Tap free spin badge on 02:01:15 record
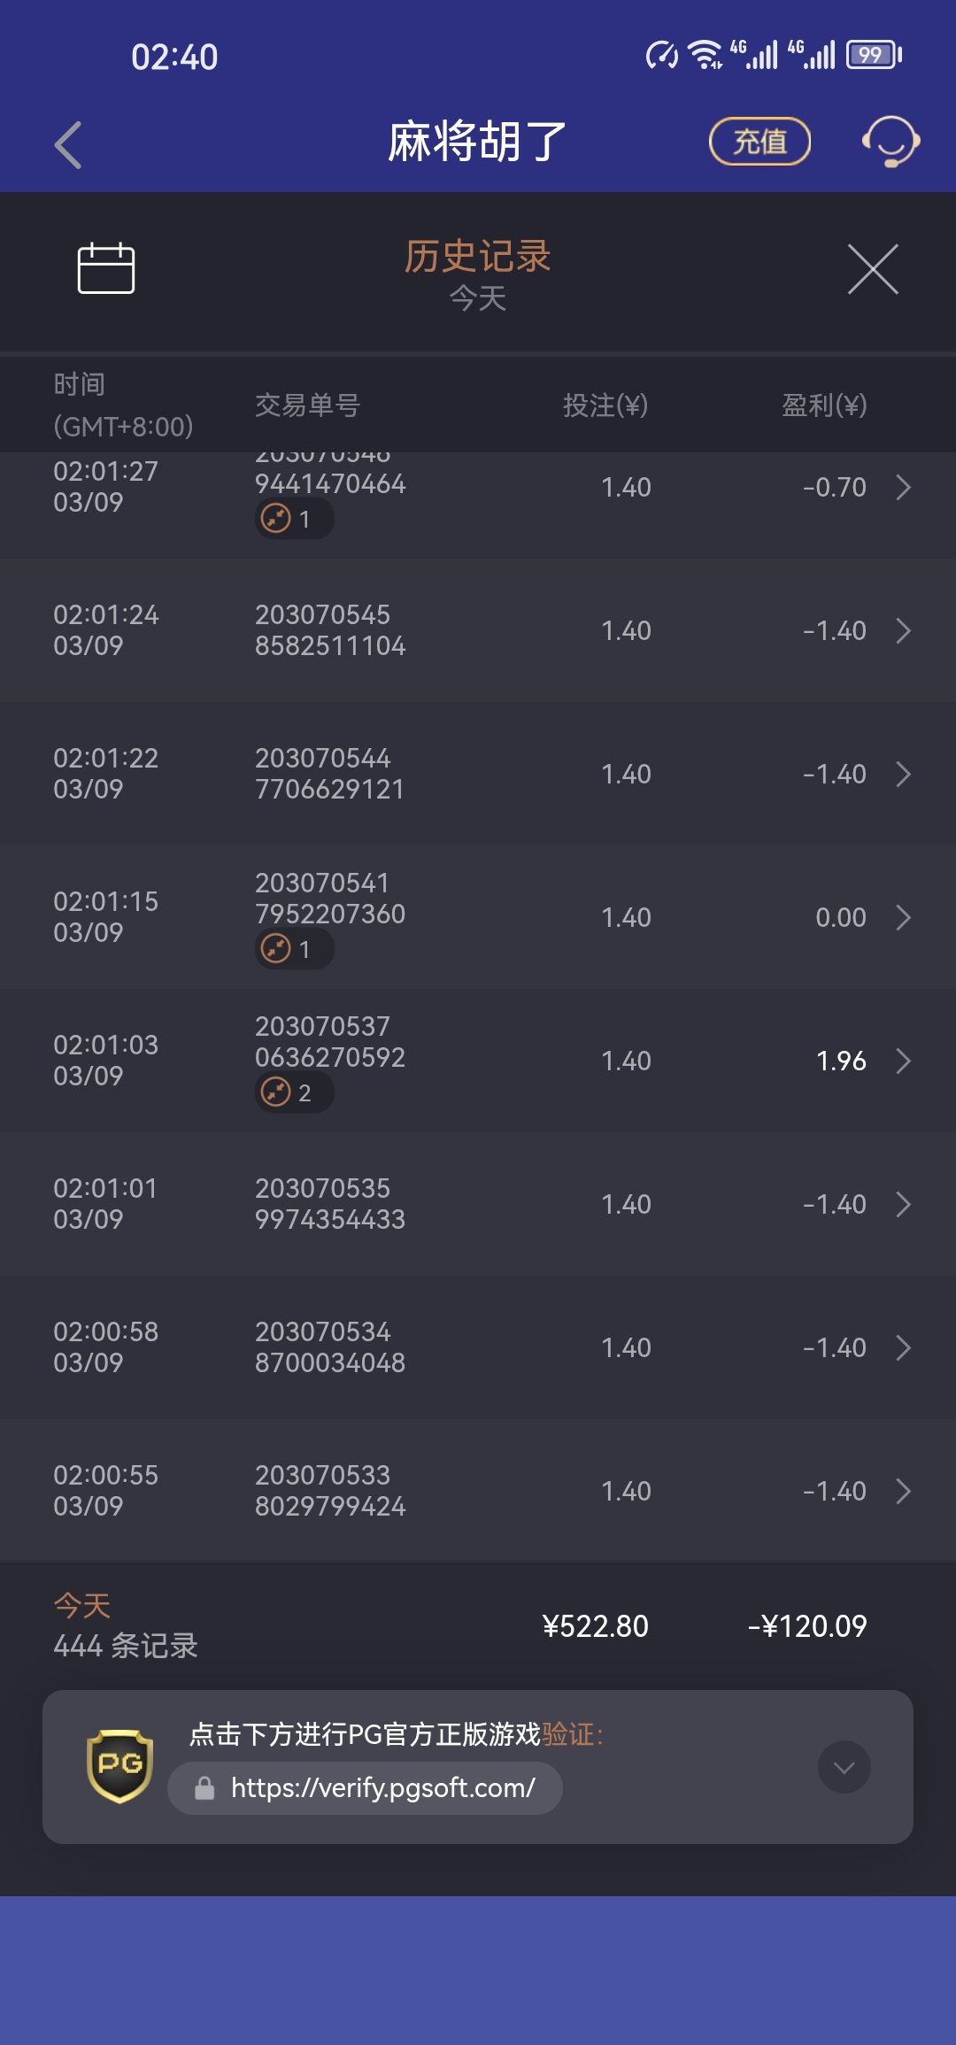This screenshot has height=2045, width=956. [293, 949]
